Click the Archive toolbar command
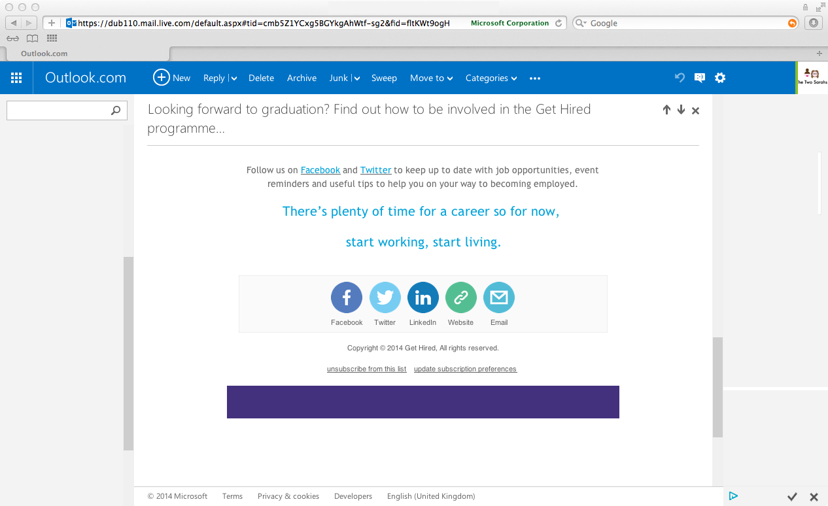 (302, 78)
